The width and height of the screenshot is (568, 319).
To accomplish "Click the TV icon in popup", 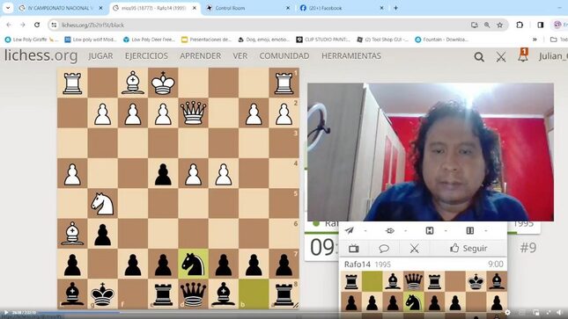I will (x=353, y=248).
